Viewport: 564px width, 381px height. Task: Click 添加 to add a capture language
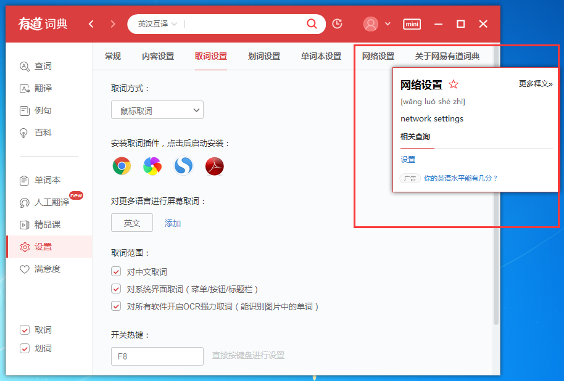172,223
